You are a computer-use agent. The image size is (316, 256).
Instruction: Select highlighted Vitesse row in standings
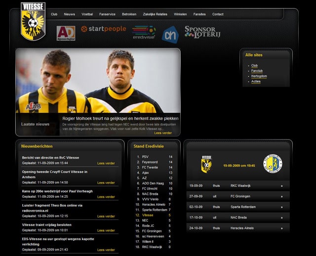pyautogui.click(x=154, y=215)
